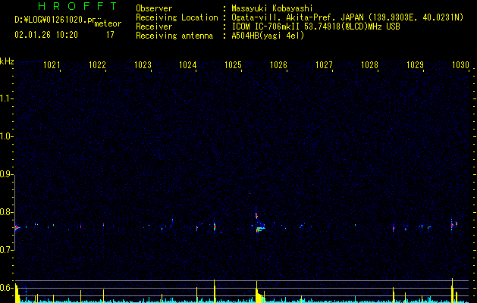Click the Receiving Location label
477x303 pixels.
[x=177, y=17]
